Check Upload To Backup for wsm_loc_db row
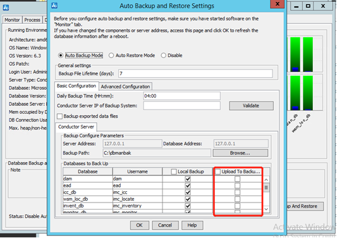The height and width of the screenshot is (238, 337). point(237,199)
